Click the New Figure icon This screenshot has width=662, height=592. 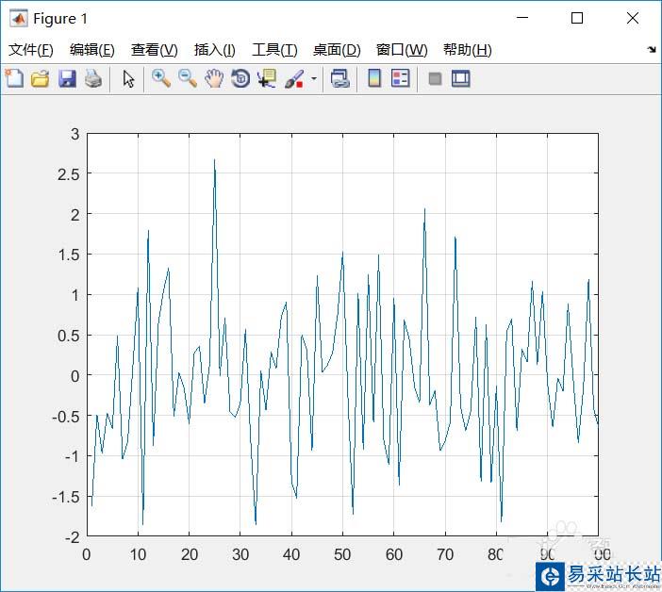coord(14,79)
